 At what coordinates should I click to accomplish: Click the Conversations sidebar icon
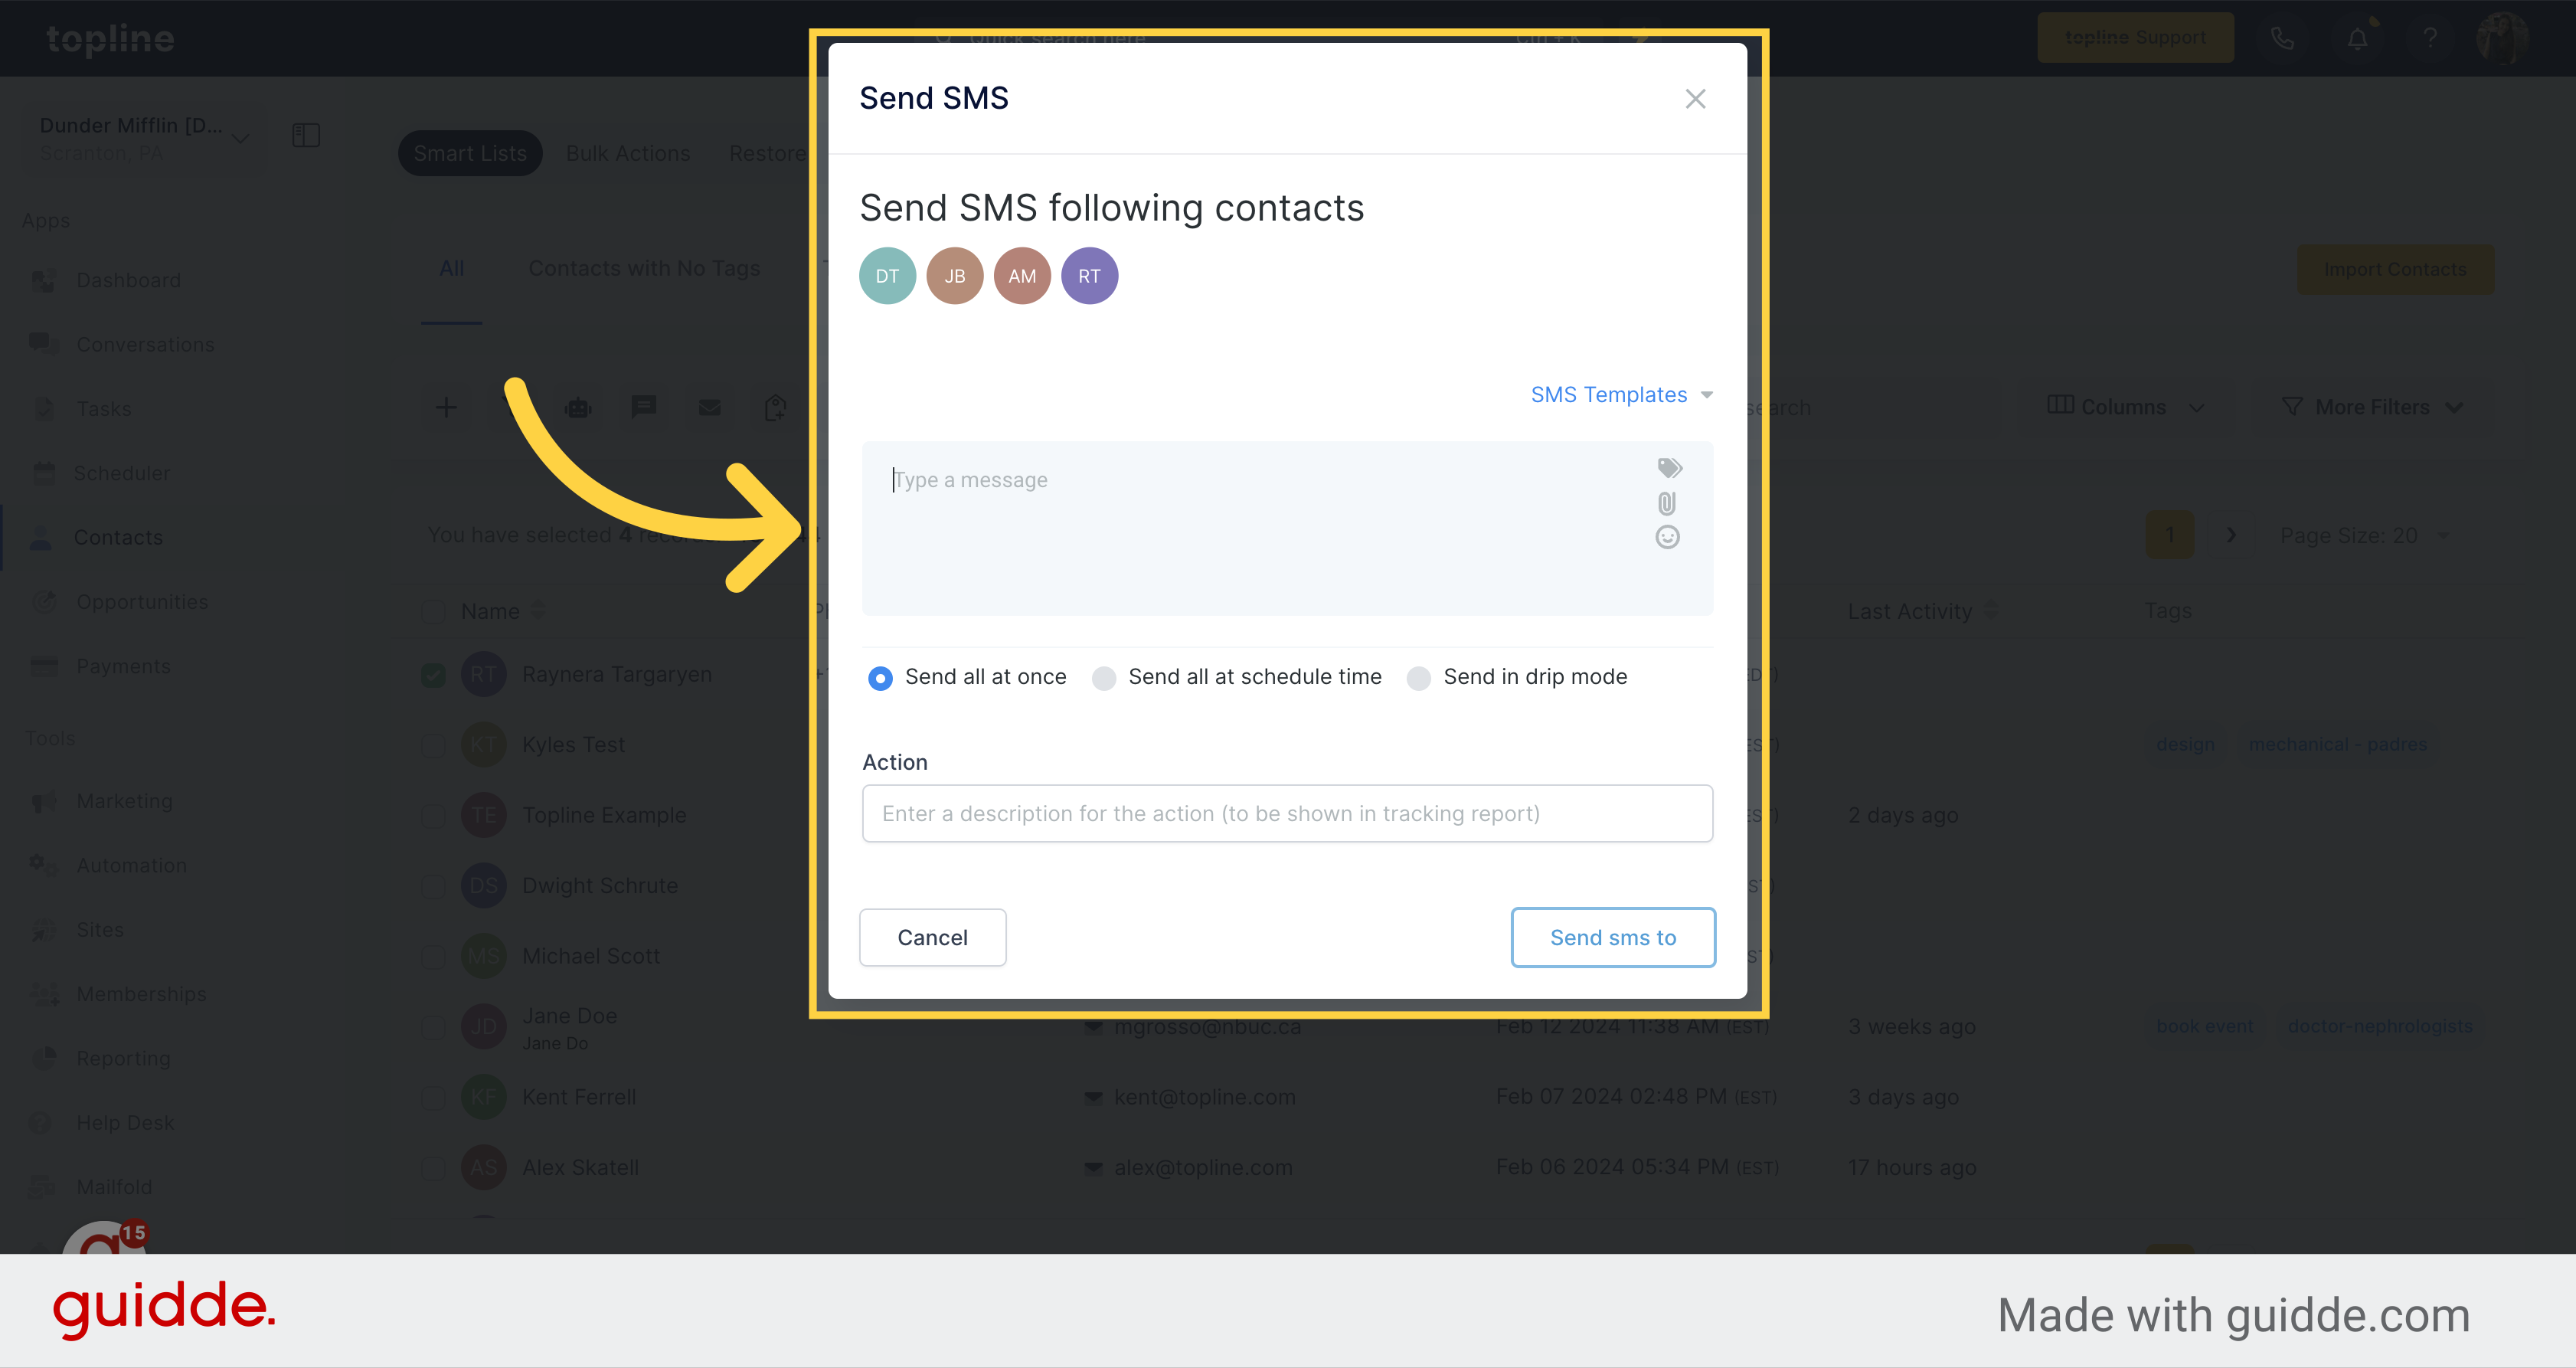coord(44,342)
